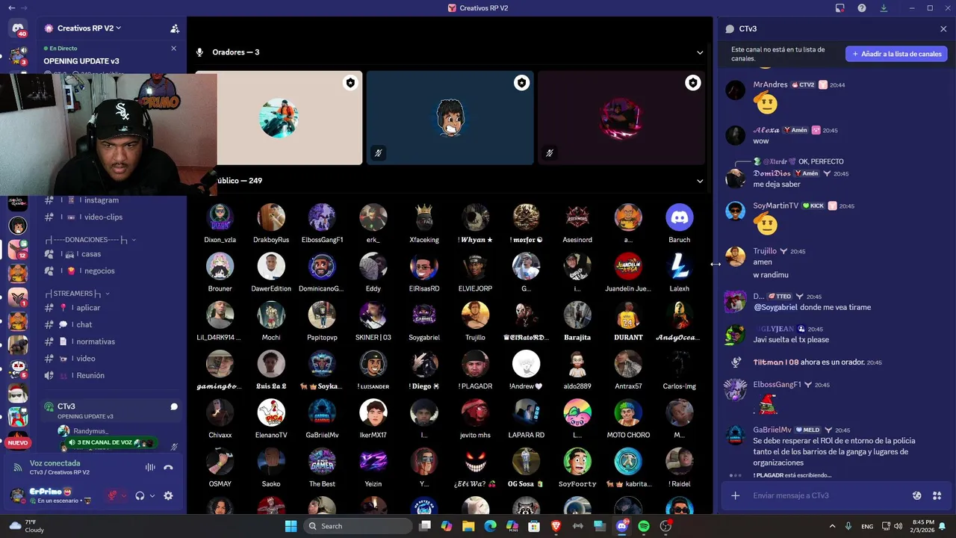Toggle noise suppression waveform icon

tap(150, 467)
